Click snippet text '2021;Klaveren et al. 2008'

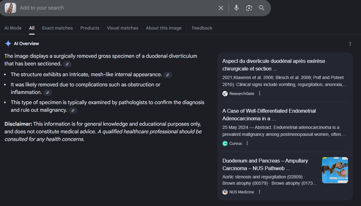coord(285,81)
